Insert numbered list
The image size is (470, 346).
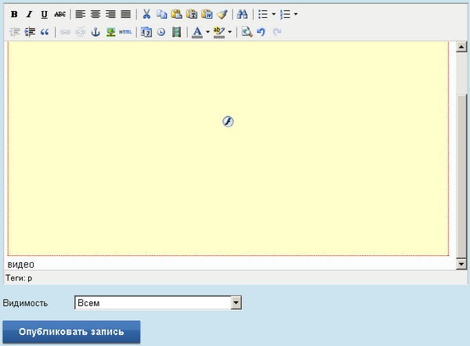tap(285, 14)
